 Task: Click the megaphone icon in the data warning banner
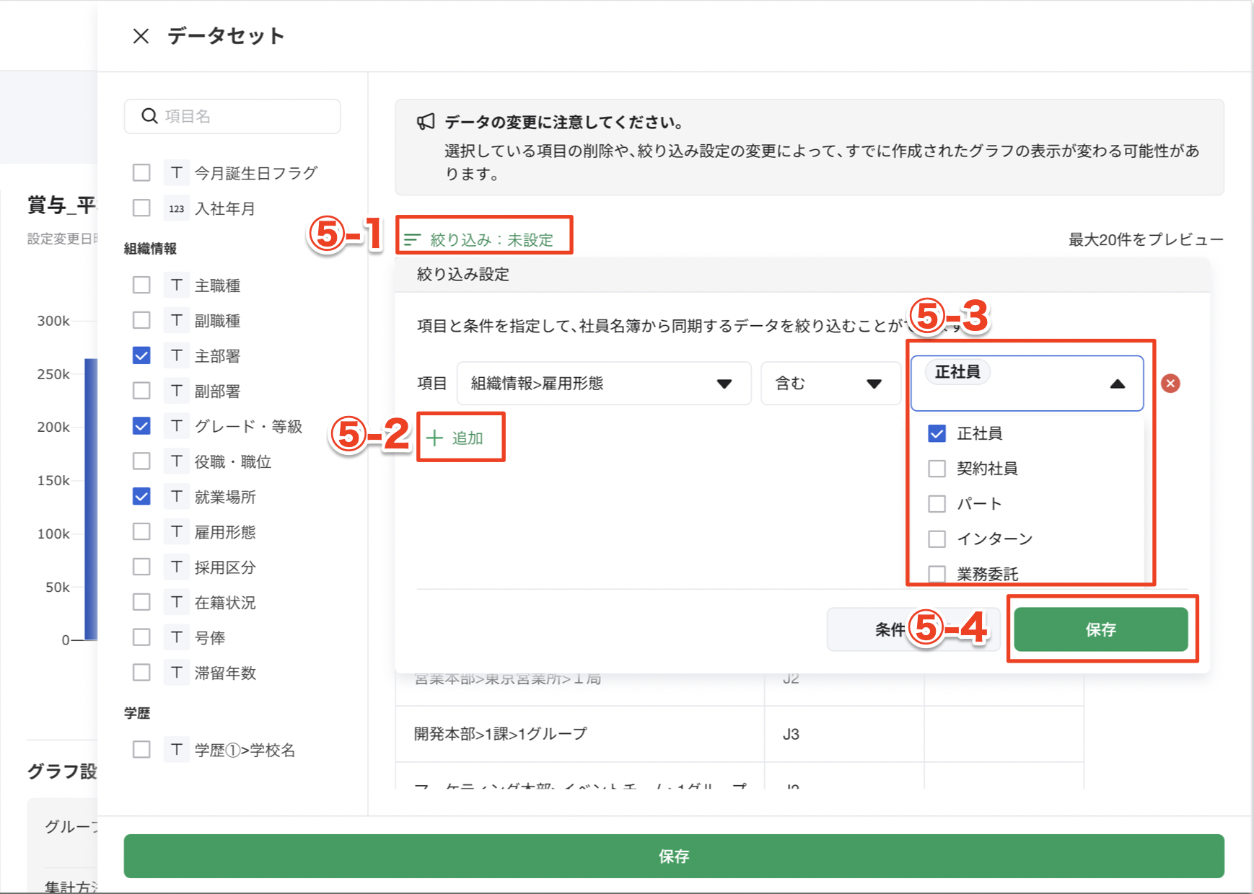426,121
